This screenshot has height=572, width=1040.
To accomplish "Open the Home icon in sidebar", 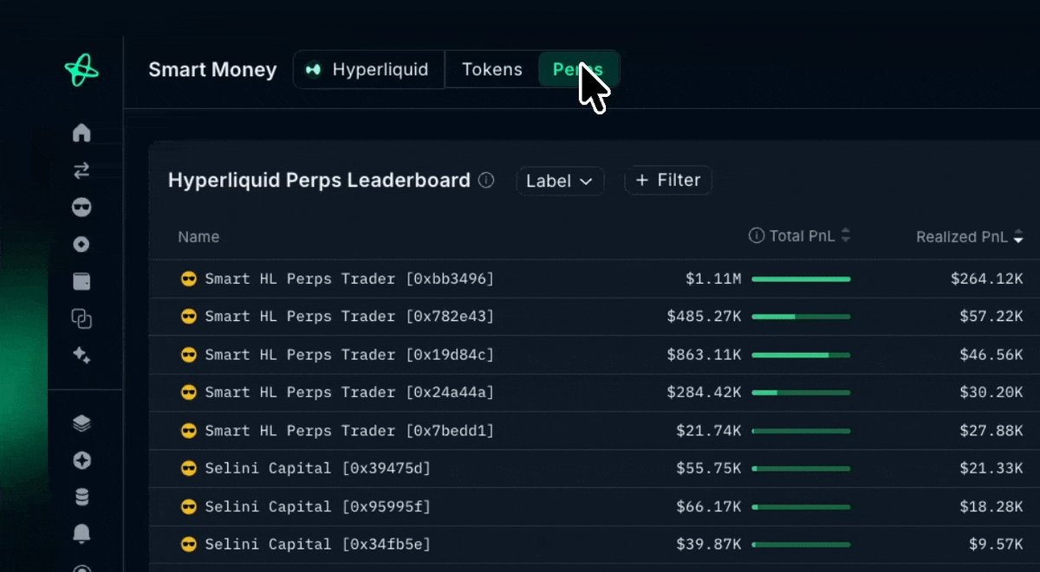I will (x=81, y=132).
